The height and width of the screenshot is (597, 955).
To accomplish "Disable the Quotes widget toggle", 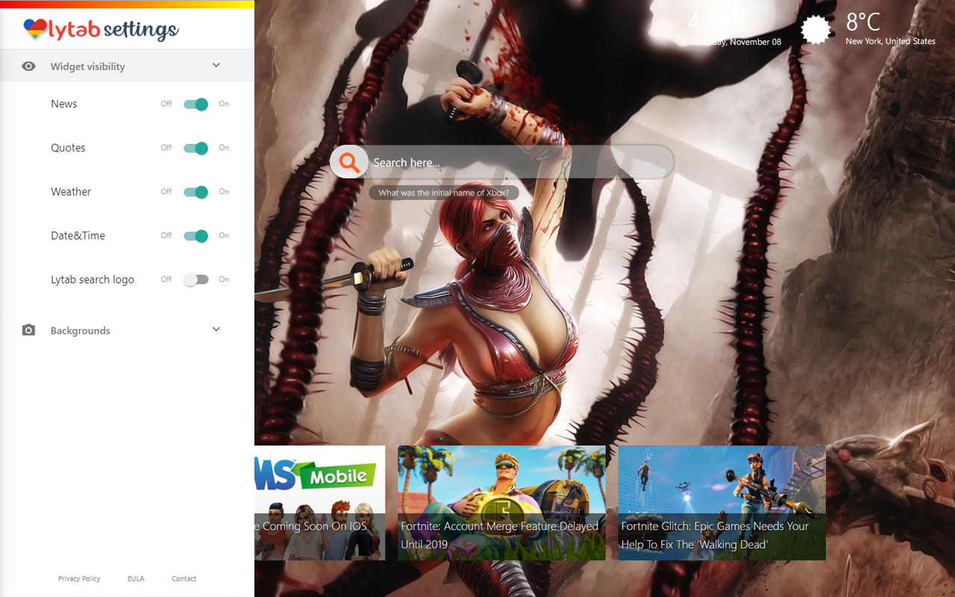I will 195,148.
